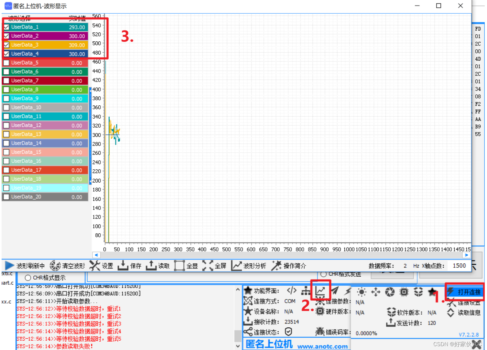The height and width of the screenshot is (350, 487).
Task: Pause the waveform refresh play button
Action: point(9,266)
